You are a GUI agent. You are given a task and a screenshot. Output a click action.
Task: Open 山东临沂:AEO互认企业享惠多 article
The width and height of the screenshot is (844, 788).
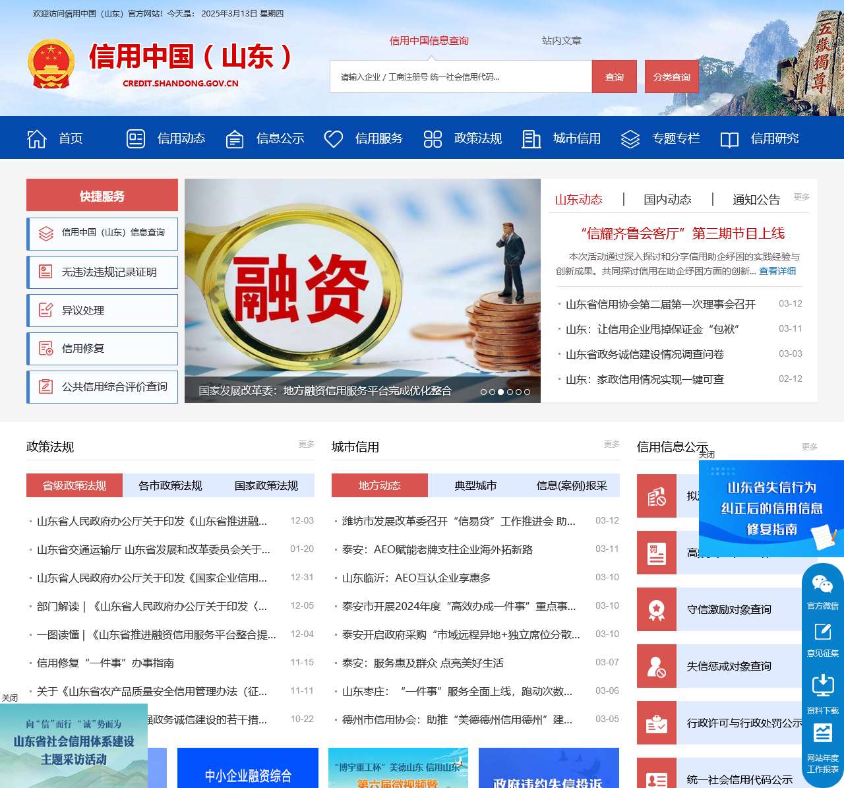pyautogui.click(x=416, y=578)
